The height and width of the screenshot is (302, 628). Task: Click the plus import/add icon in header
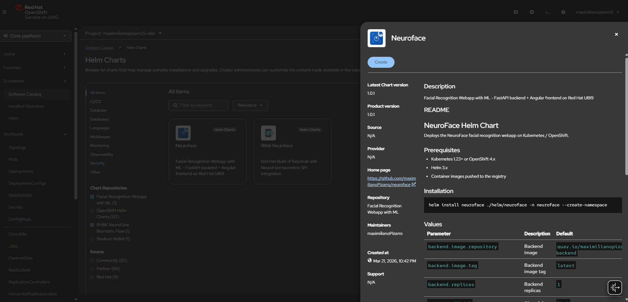[x=532, y=12]
